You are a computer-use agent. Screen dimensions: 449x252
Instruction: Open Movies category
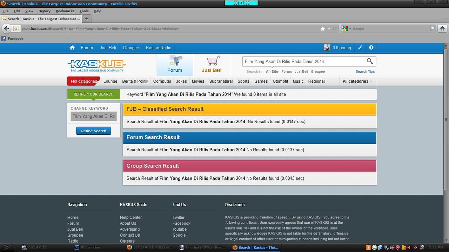(x=198, y=81)
